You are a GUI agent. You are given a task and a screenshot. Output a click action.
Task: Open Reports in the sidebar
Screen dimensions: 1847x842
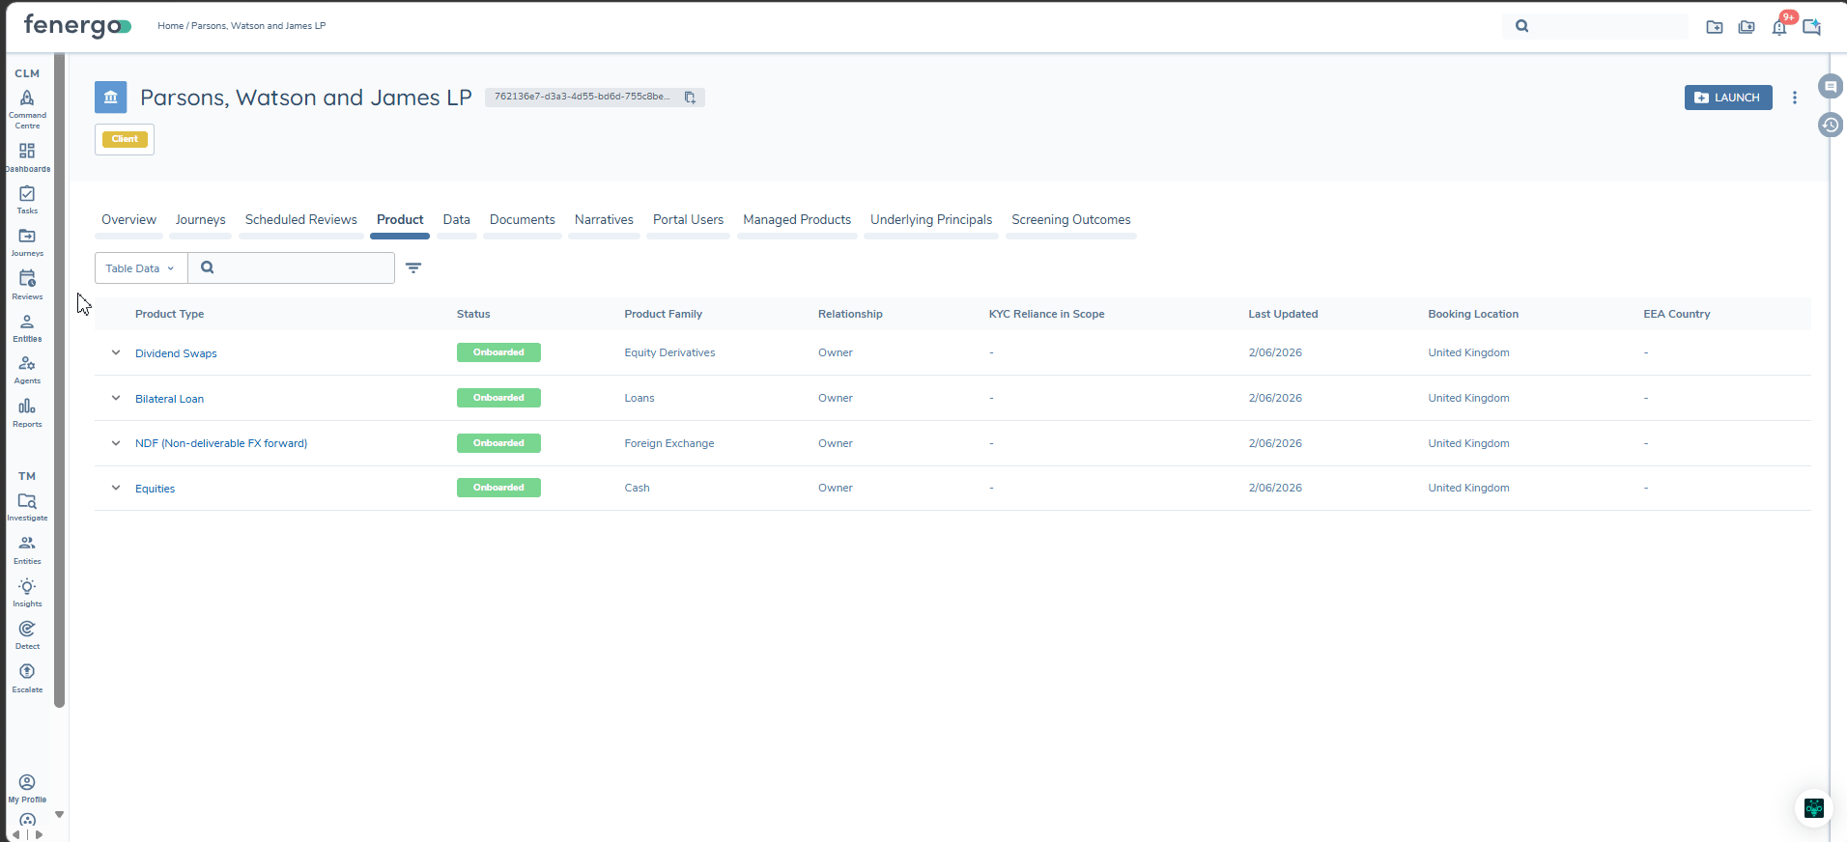27,412
